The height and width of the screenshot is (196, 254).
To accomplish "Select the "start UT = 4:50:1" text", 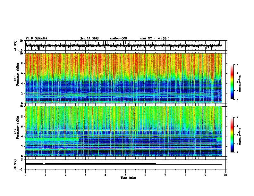I will point(155,38).
